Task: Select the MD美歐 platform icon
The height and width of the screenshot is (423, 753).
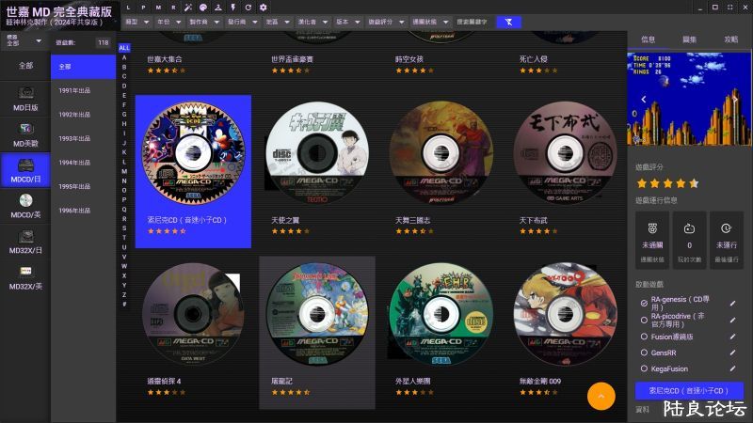Action: click(25, 135)
